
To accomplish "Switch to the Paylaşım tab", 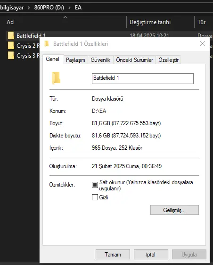I will coord(75,60).
